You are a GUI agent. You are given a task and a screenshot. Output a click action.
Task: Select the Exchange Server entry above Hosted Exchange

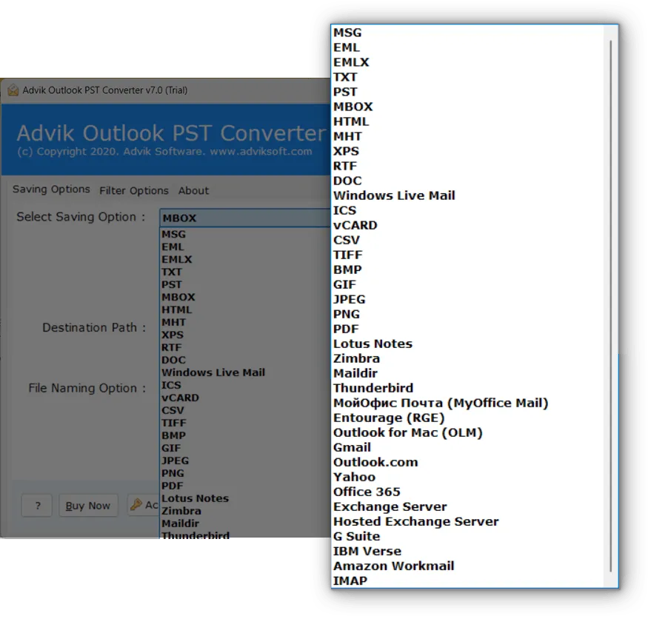click(390, 506)
